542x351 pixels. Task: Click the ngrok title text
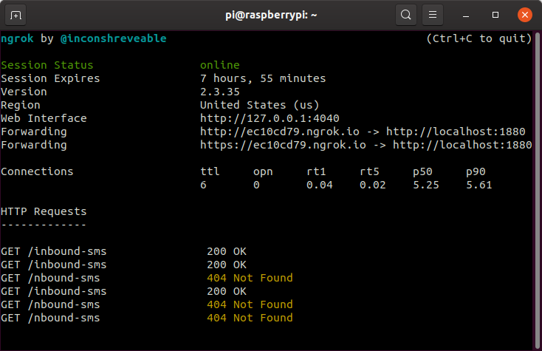click(x=17, y=38)
